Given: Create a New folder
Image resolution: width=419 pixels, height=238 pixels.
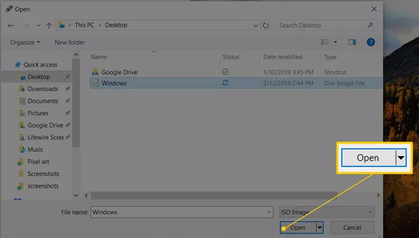Looking at the screenshot, I should pos(70,43).
